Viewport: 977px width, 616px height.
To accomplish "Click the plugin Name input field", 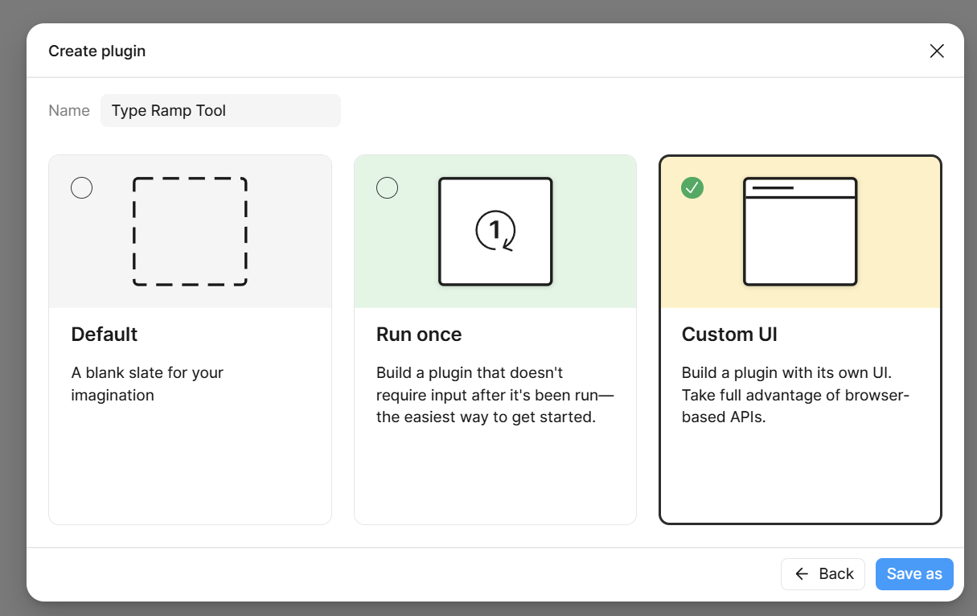I will click(220, 111).
